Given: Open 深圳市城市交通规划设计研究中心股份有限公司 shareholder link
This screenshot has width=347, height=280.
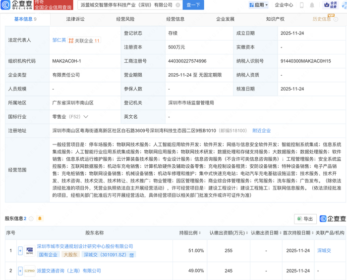Looking at the screenshot, I should [85, 246].
